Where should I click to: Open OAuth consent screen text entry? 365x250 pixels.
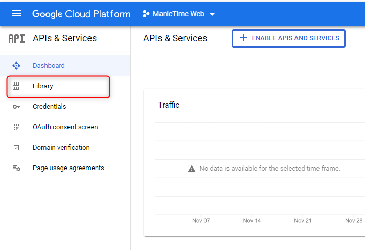click(65, 127)
